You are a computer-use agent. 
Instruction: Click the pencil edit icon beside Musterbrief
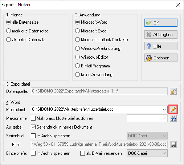click(x=173, y=110)
